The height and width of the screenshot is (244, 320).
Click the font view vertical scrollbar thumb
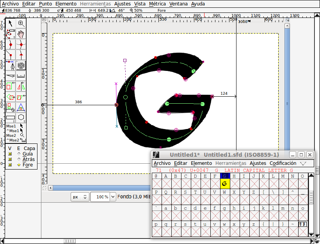point(311,197)
